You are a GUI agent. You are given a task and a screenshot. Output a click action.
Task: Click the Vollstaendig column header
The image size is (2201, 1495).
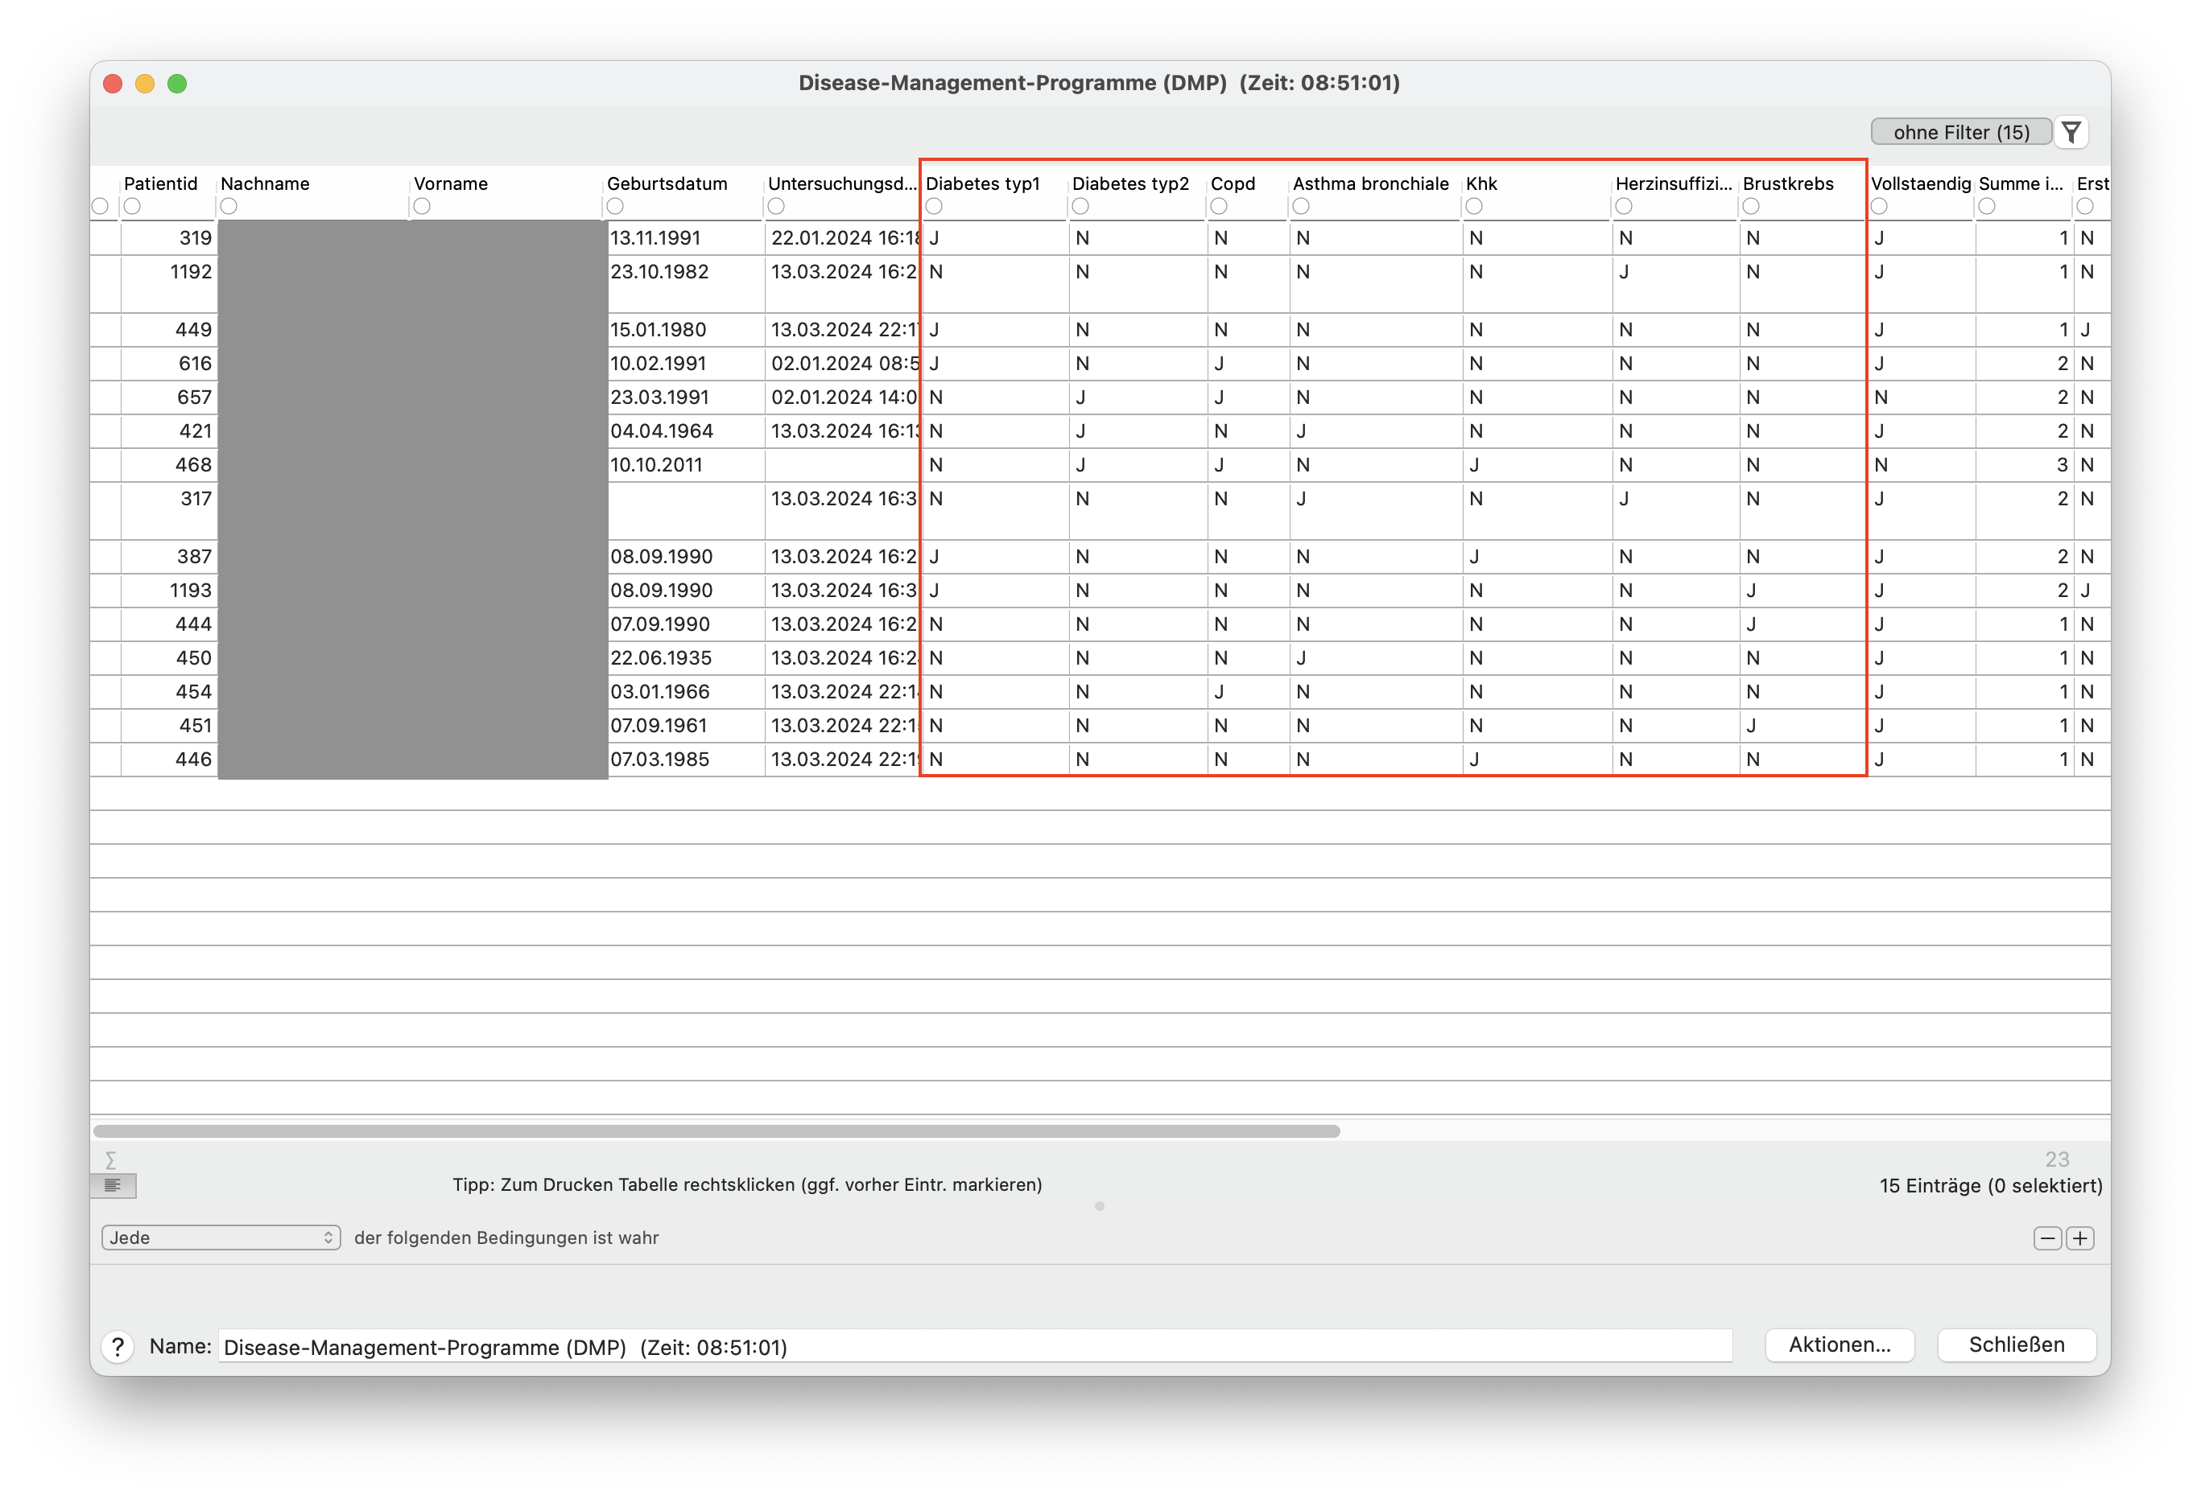[x=1922, y=183]
